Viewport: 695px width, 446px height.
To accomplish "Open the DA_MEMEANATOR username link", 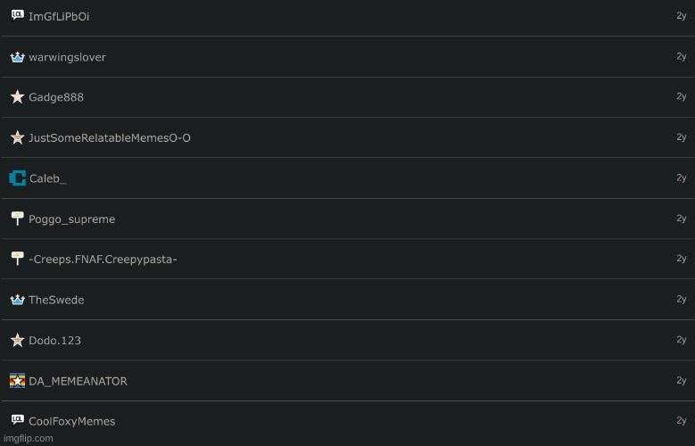I will [78, 381].
